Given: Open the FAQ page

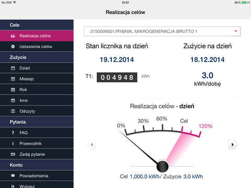Looking at the screenshot, I should (x=37, y=133).
